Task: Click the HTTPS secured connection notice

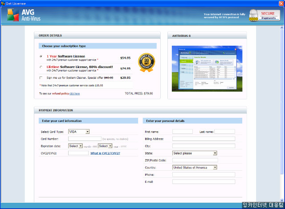Action: tap(224, 16)
